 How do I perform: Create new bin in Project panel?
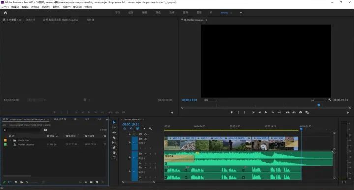click(x=91, y=182)
